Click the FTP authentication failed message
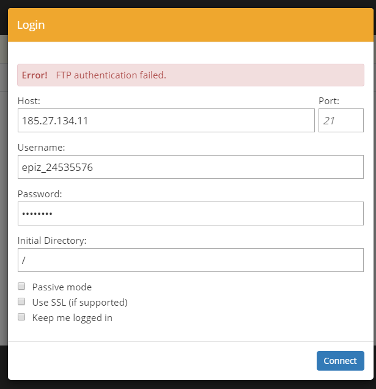Viewport: 376px width, 389px height. (111, 75)
